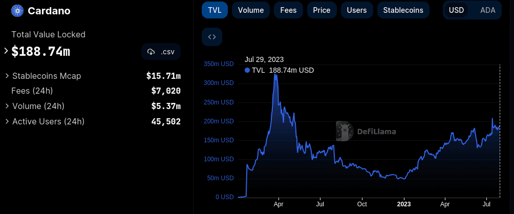This screenshot has width=514, height=214.
Task: Download the .csv data file
Action: pyautogui.click(x=161, y=52)
